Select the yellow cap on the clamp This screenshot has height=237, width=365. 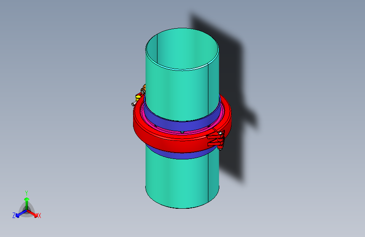point(138,98)
